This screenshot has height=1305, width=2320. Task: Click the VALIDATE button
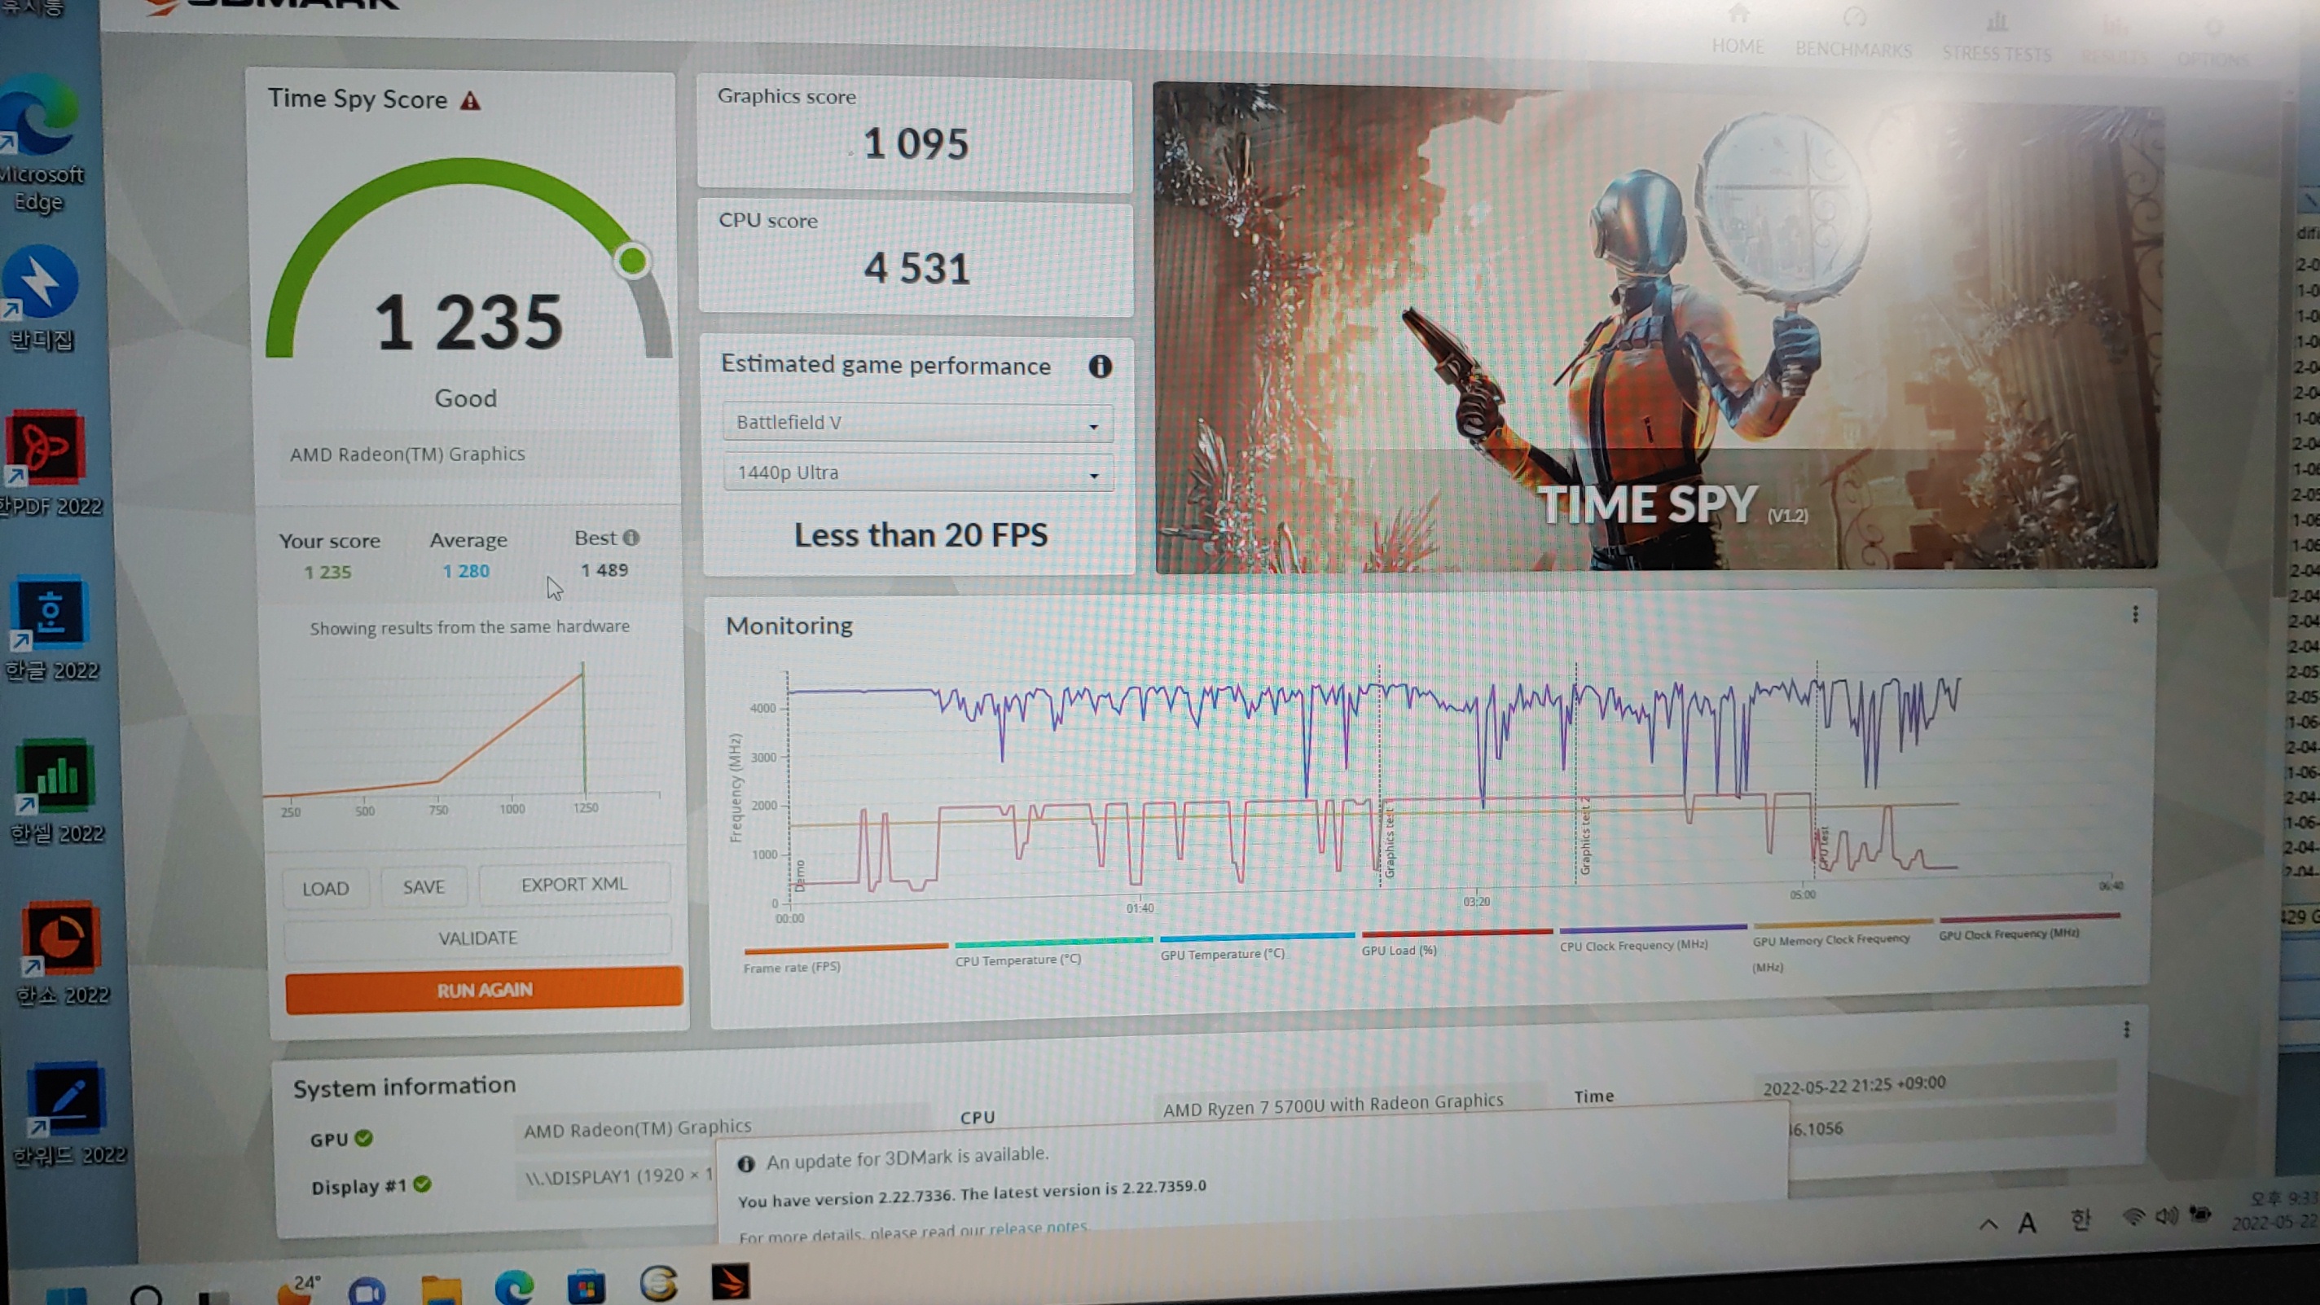coord(477,938)
